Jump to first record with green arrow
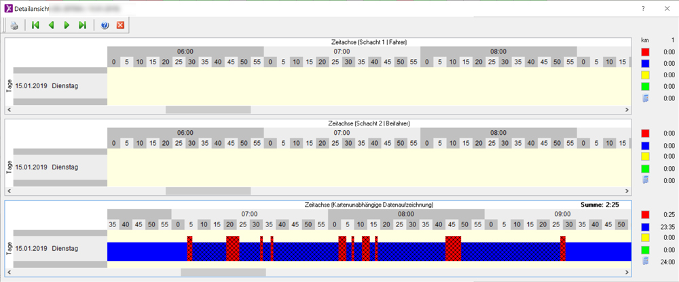This screenshot has height=282, width=679. (35, 25)
